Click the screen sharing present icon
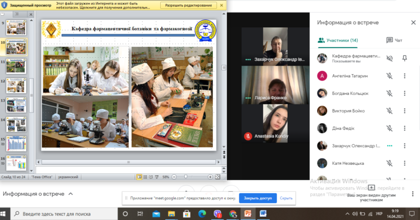This screenshot has width=420, height=220. coord(371,188)
